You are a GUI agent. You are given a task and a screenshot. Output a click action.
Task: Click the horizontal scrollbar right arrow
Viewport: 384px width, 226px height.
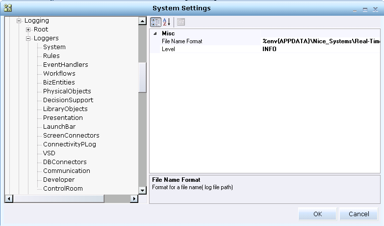134,198
